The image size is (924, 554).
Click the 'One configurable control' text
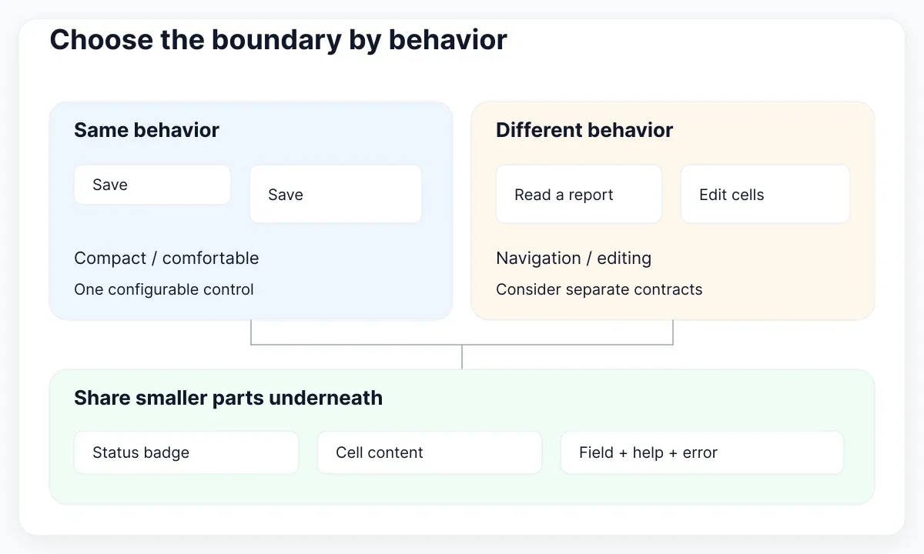point(164,289)
